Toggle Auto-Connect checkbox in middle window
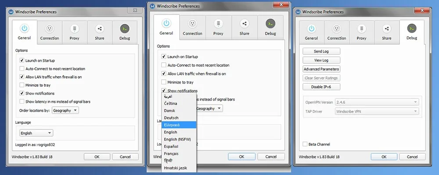This screenshot has width=439, height=175. coord(164,65)
